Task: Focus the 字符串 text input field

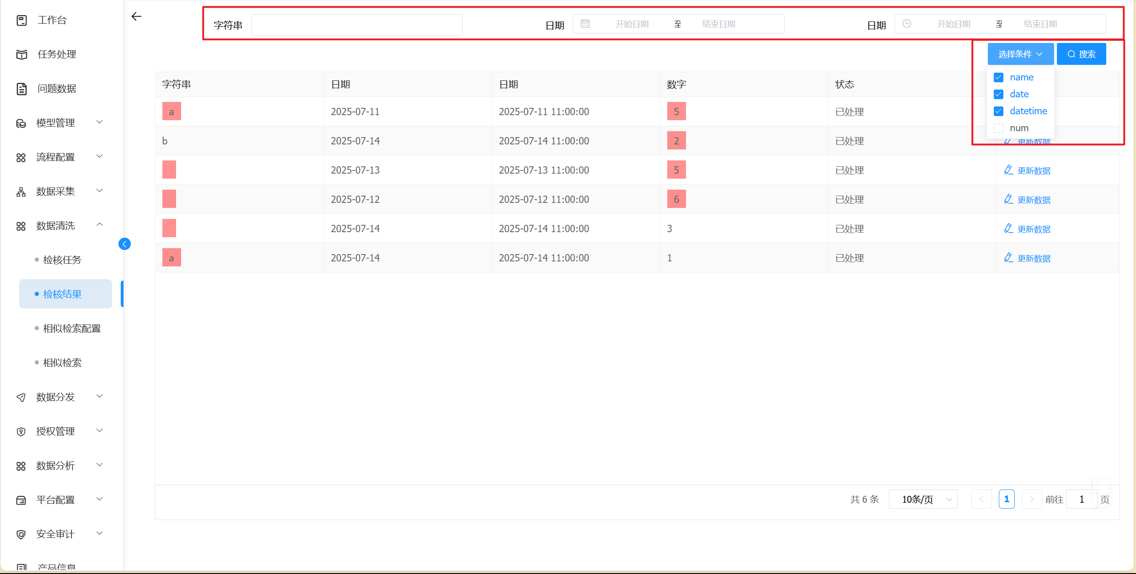Action: [x=357, y=25]
